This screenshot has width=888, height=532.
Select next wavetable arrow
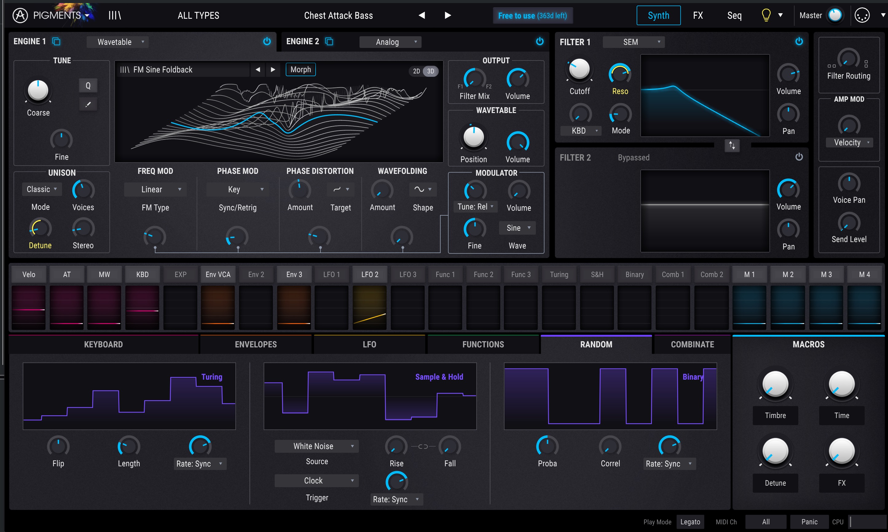[273, 69]
